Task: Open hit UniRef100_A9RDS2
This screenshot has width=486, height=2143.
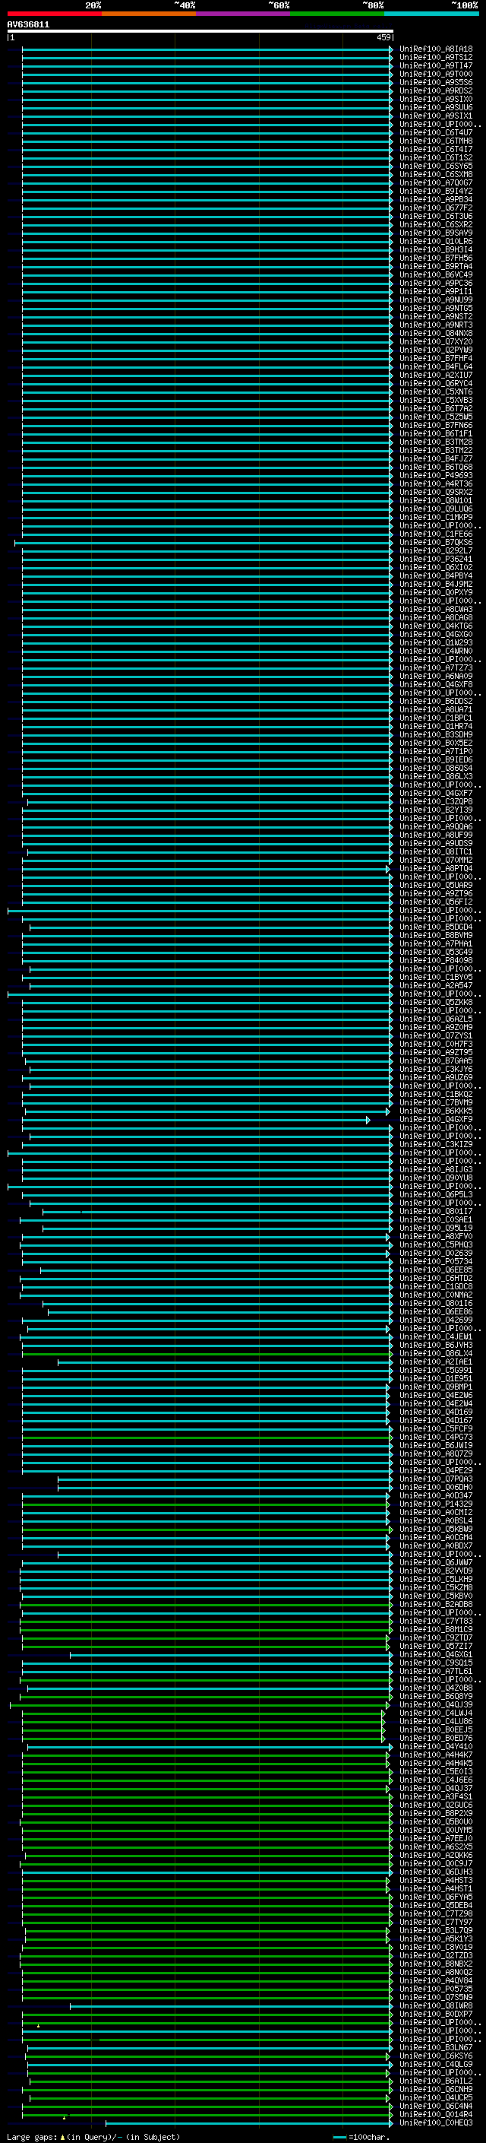Action: tap(436, 90)
